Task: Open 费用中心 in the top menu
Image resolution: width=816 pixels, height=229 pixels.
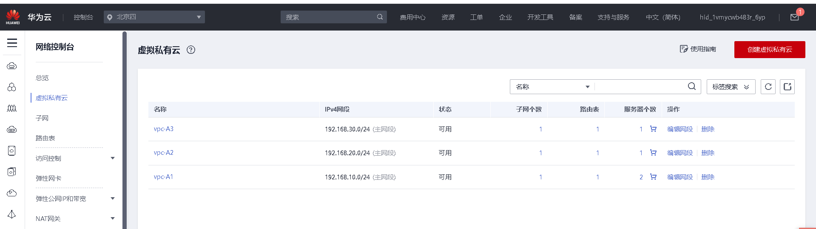Action: pyautogui.click(x=412, y=17)
